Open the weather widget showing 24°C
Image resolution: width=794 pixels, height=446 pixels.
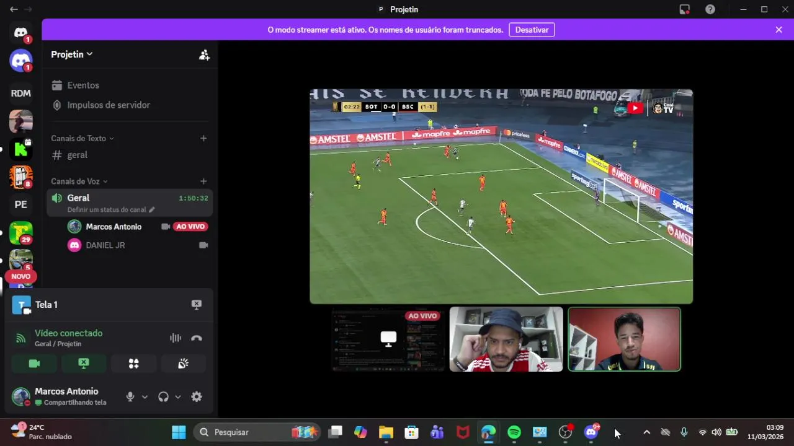[x=41, y=432]
